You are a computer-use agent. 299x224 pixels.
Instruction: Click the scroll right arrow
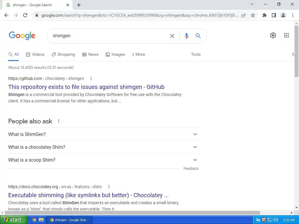291,213
